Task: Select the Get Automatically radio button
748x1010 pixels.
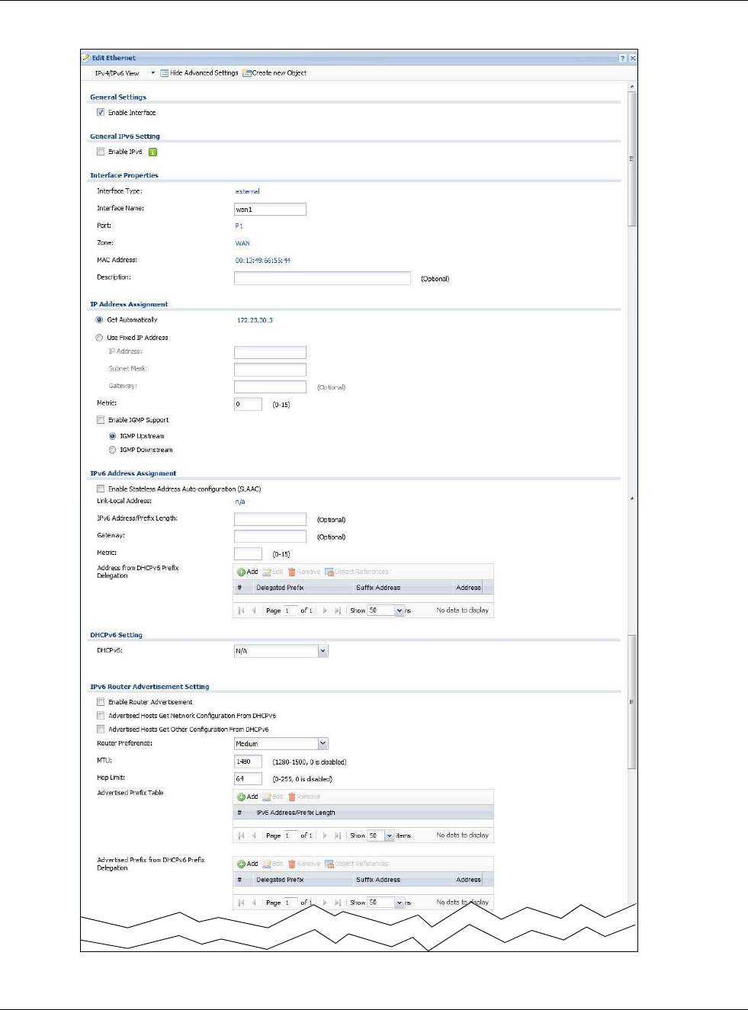Action: tap(99, 320)
